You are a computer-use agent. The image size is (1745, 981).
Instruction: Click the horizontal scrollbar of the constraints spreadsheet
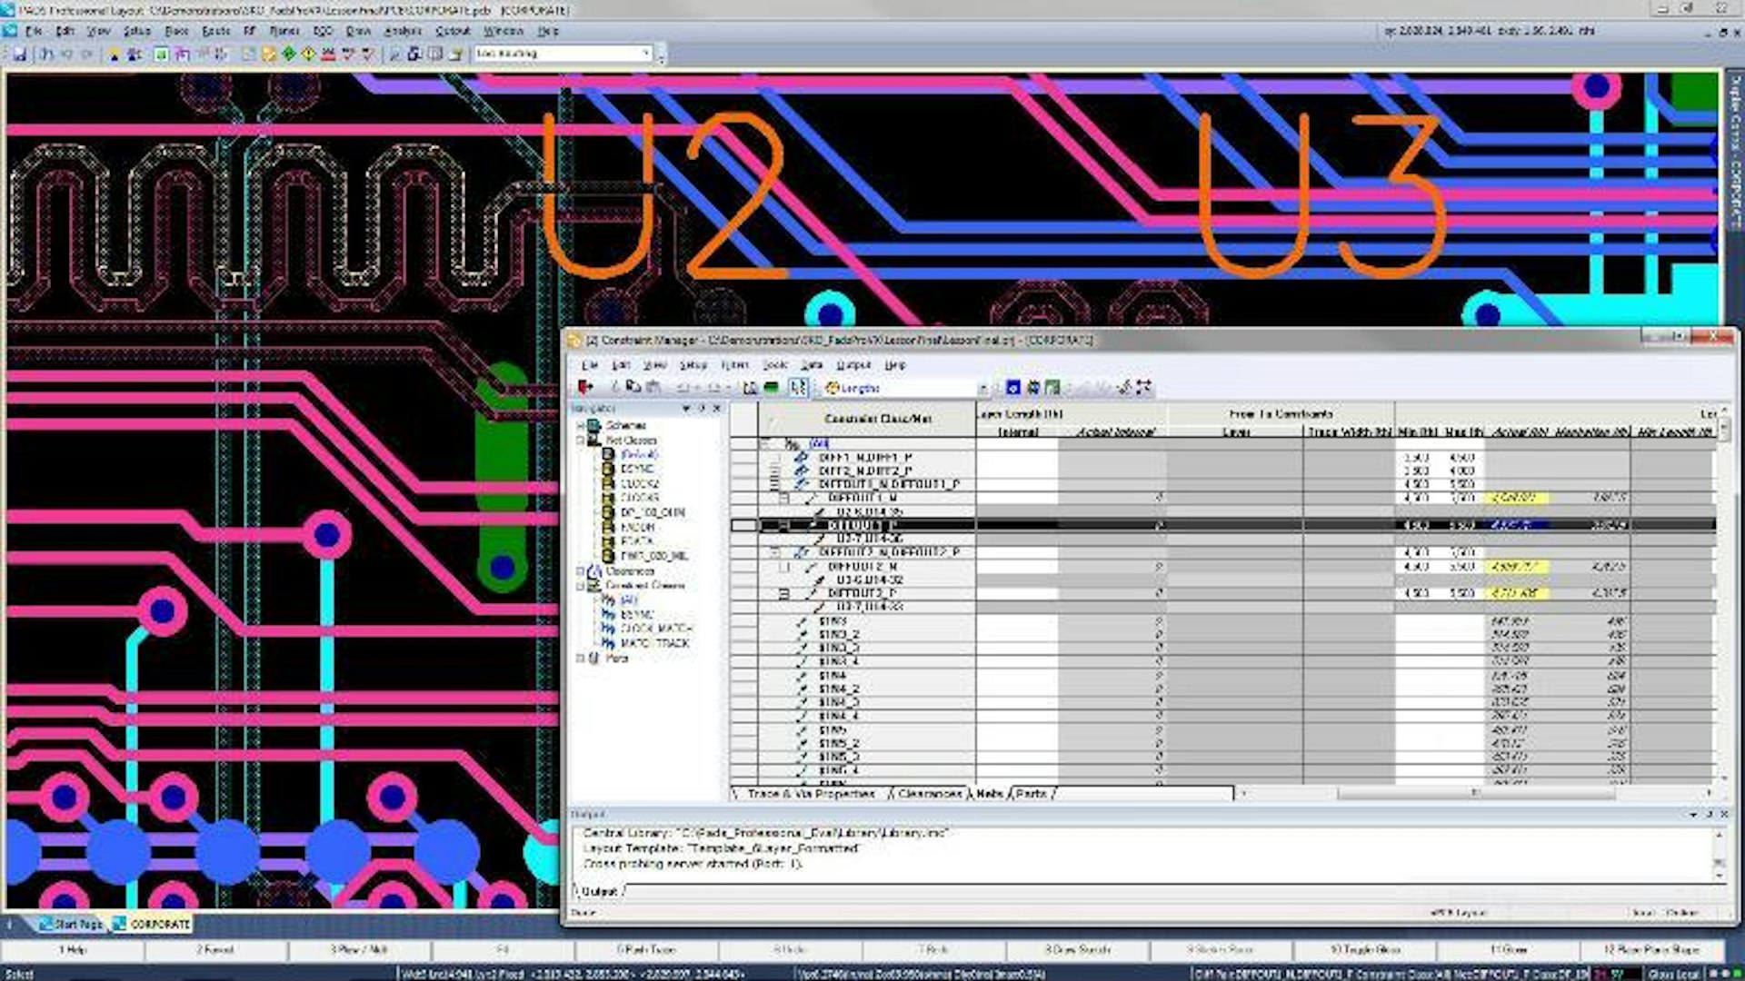coord(1472,793)
